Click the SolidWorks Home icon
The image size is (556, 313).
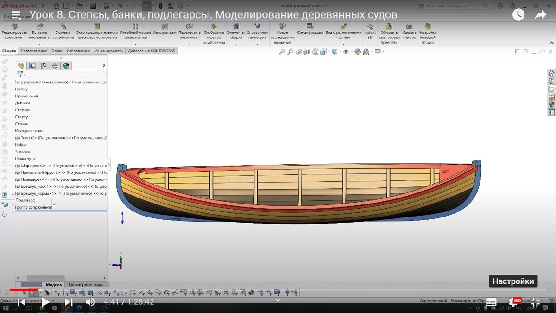tap(56, 6)
